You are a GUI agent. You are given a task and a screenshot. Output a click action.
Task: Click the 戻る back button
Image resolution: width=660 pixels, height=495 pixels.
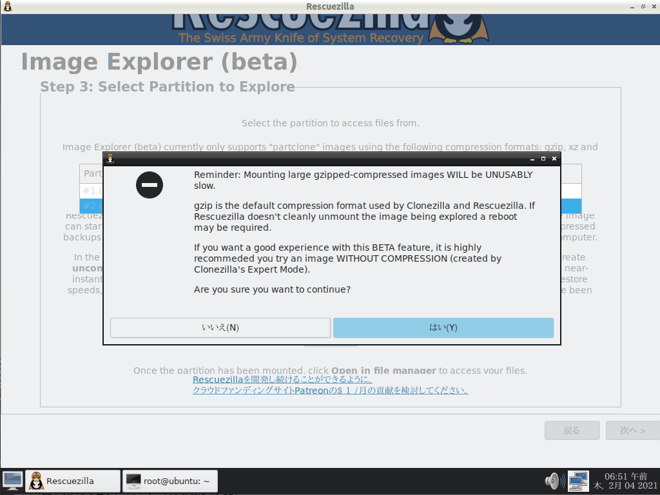(572, 430)
